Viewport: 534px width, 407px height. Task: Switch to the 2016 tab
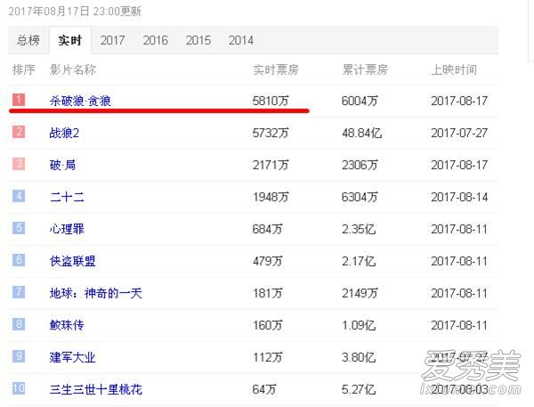point(155,40)
